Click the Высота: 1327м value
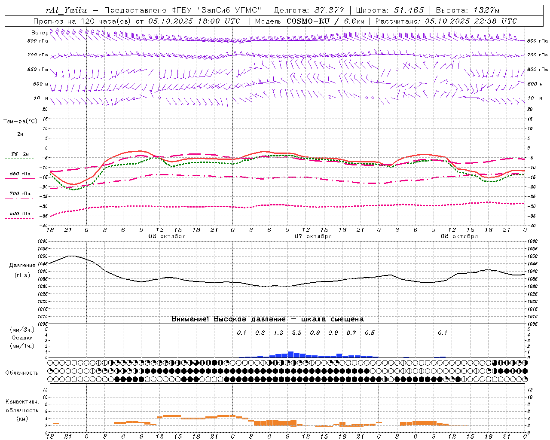This screenshot has height=440, width=550. coord(467,10)
